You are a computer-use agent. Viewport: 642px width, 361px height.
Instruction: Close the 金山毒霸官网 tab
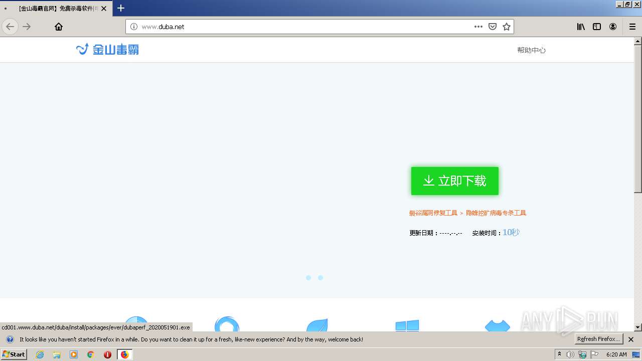click(x=104, y=9)
